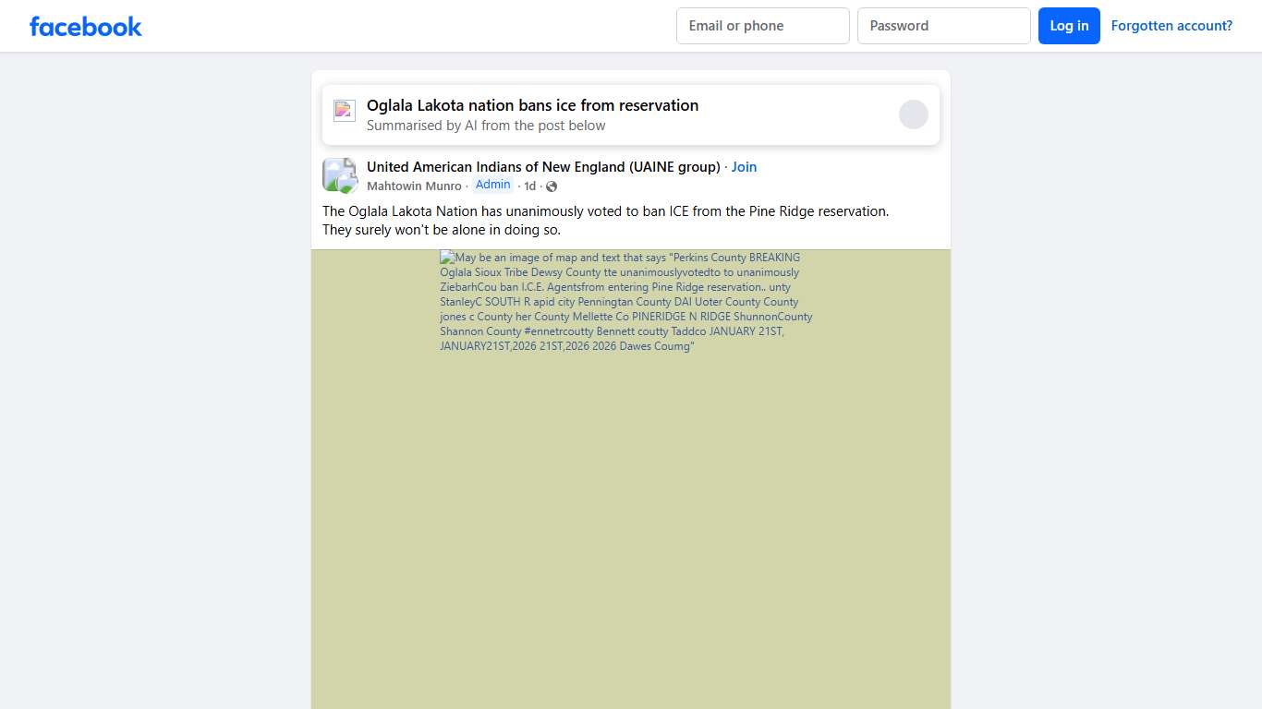Focus the Password field
Screen dimensions: 1262x709
(943, 26)
